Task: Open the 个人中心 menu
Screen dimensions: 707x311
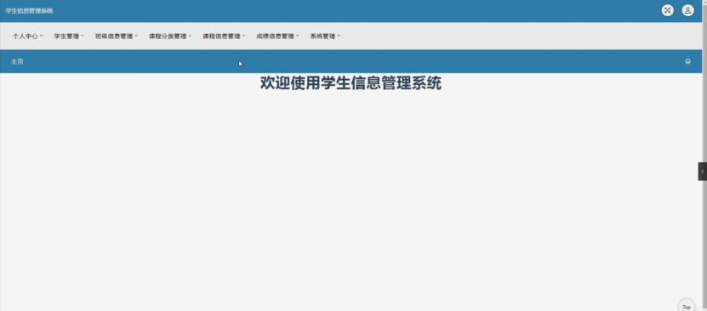Action: (27, 37)
